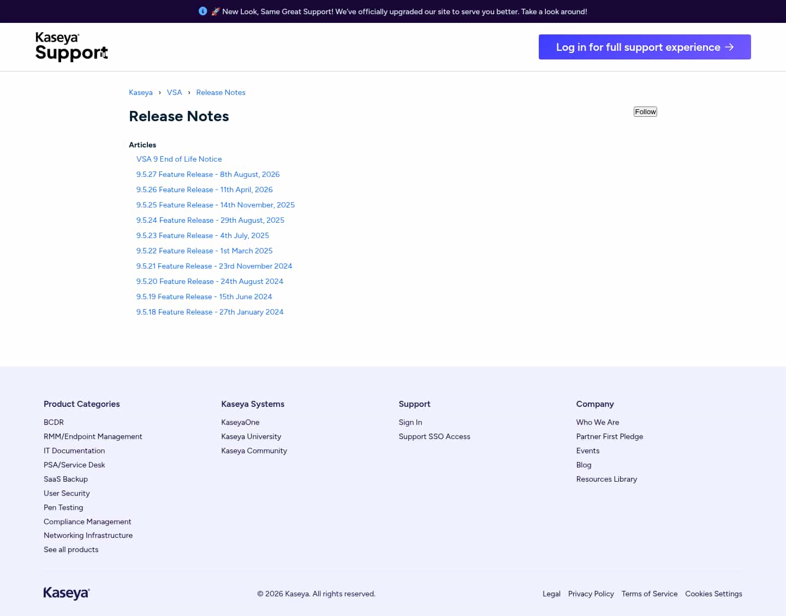Open Terms of Service footer link
Screen dimensions: 786x616
650,594
